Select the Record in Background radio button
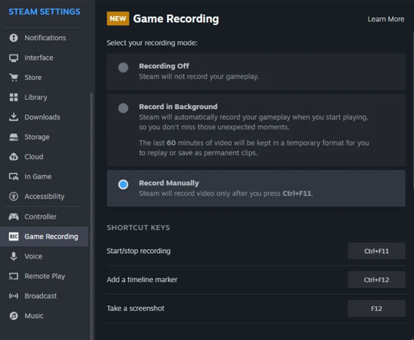Screen dimensions: 414x340 [x=123, y=108]
